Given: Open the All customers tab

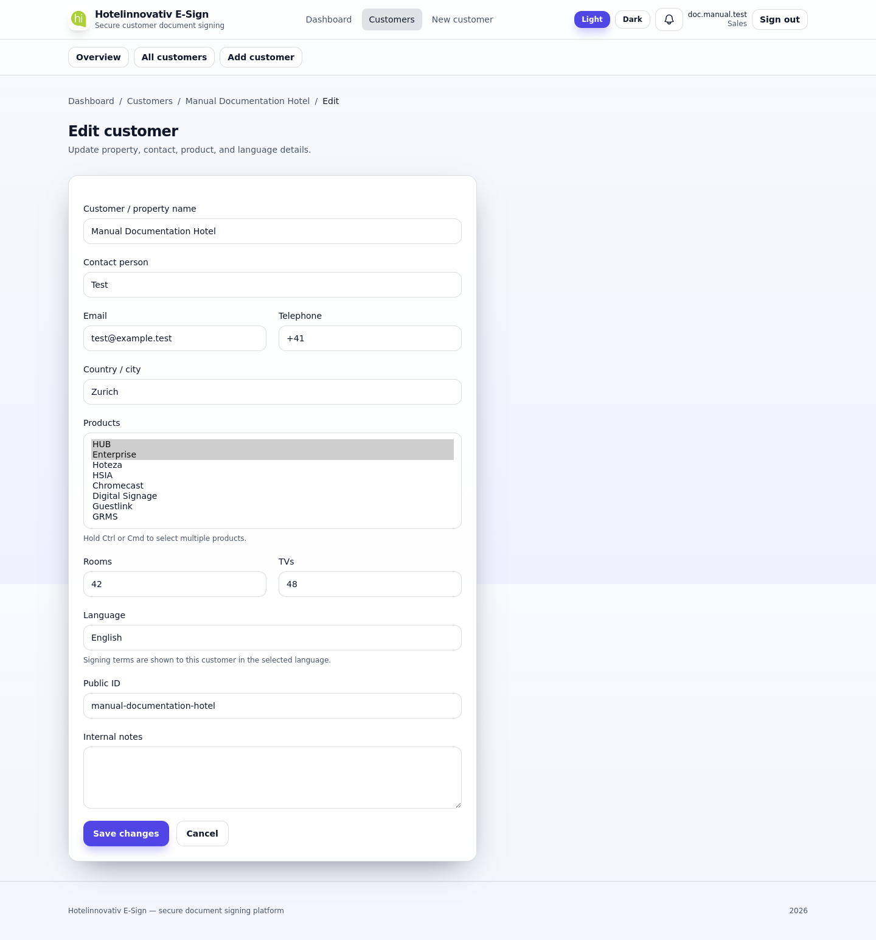Looking at the screenshot, I should pyautogui.click(x=174, y=57).
